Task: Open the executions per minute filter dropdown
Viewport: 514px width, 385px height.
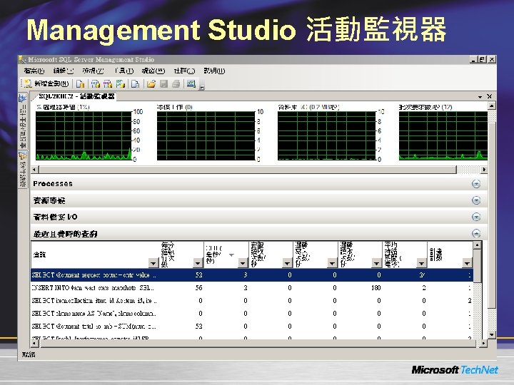Action: (198, 263)
